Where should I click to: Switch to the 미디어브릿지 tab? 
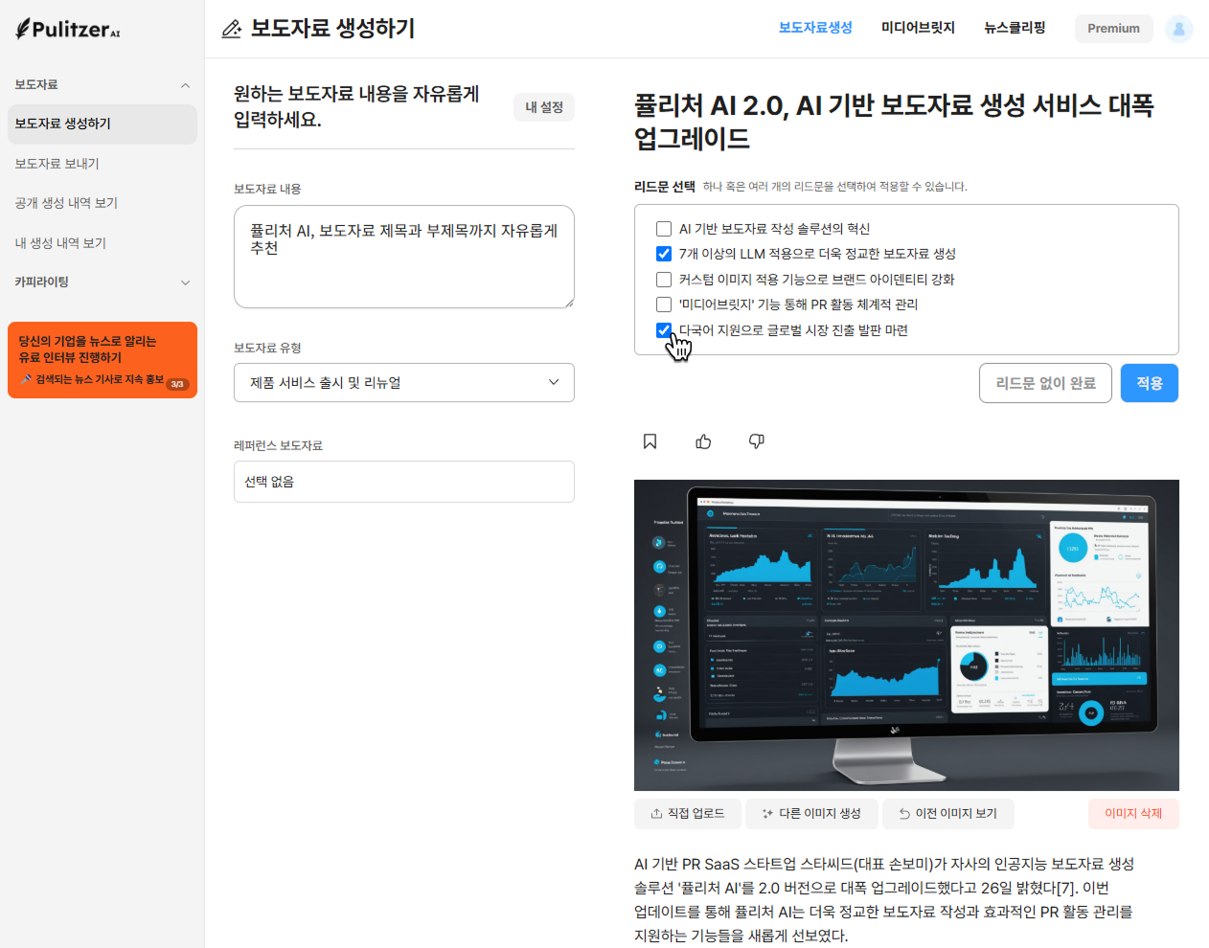[x=917, y=28]
